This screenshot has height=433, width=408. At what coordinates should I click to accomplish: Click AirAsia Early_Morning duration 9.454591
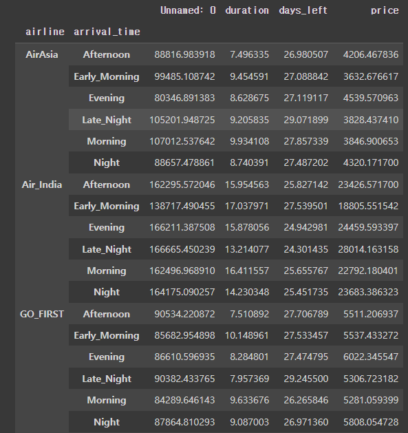249,76
